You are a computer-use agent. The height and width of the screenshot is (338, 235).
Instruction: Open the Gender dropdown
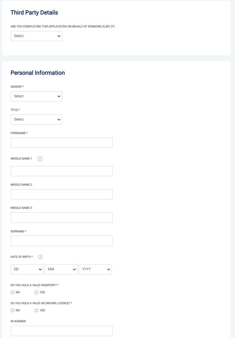pos(36,96)
